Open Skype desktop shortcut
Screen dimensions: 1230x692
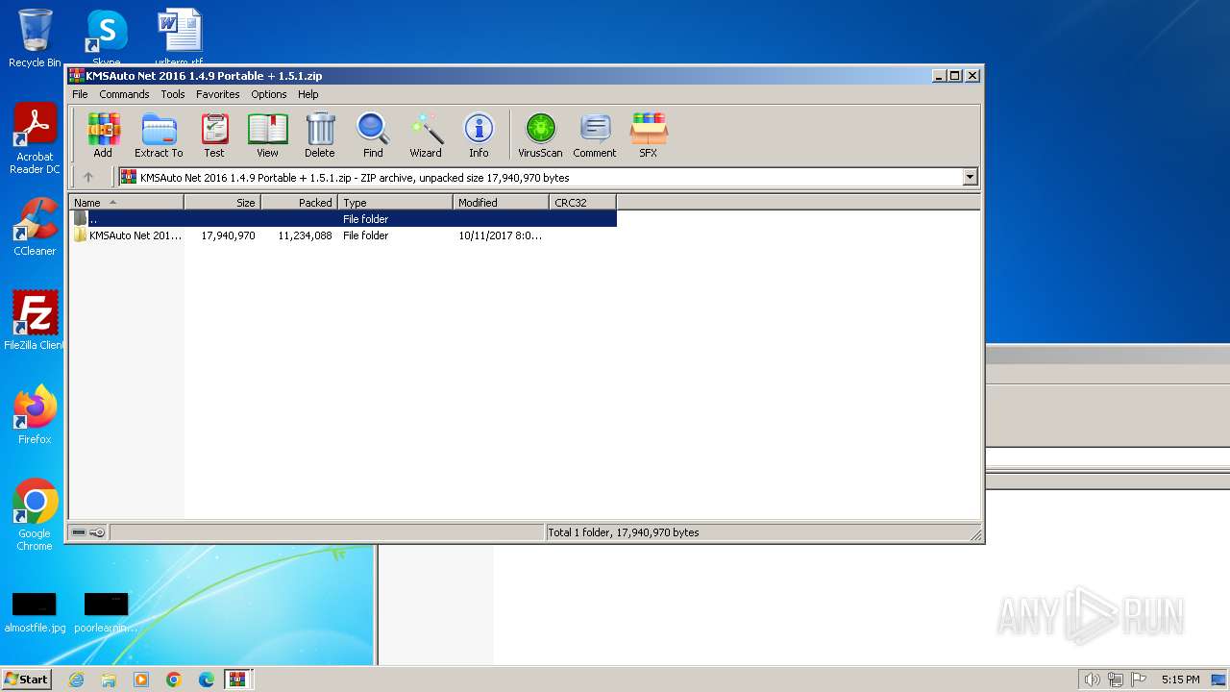[x=106, y=37]
